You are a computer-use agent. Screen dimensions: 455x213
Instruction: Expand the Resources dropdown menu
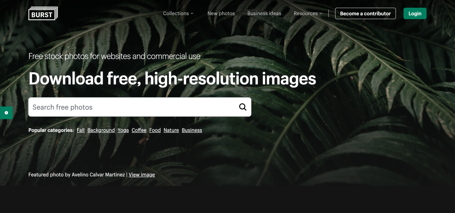pyautogui.click(x=308, y=14)
